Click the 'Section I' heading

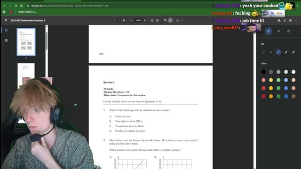pyautogui.click(x=109, y=83)
